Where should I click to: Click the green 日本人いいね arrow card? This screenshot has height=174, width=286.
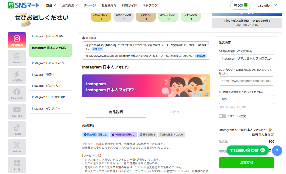tap(191, 17)
